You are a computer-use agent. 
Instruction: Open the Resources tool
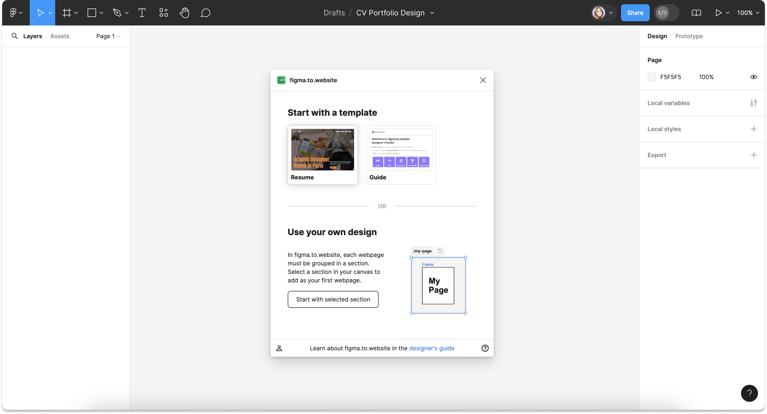[163, 13]
